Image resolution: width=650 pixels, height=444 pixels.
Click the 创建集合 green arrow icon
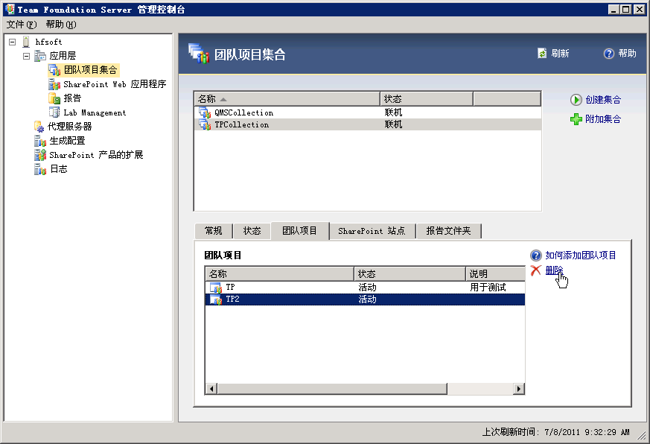(576, 100)
